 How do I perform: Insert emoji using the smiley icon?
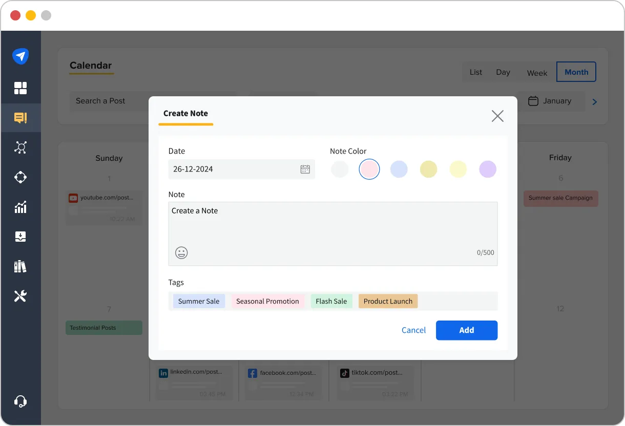181,252
